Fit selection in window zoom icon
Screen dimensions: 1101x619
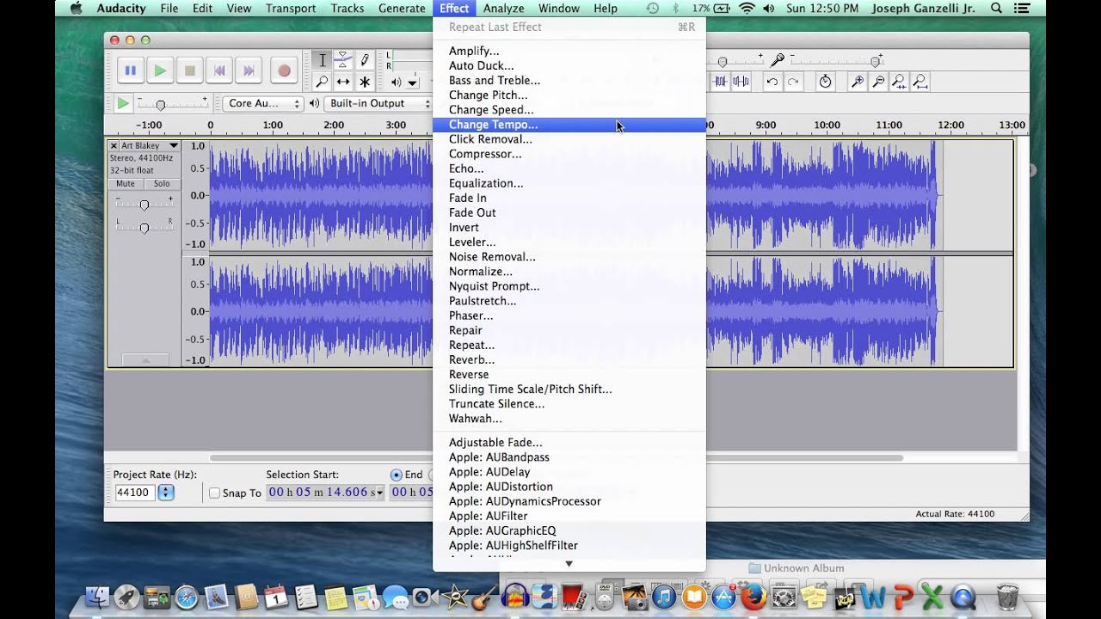pos(899,82)
